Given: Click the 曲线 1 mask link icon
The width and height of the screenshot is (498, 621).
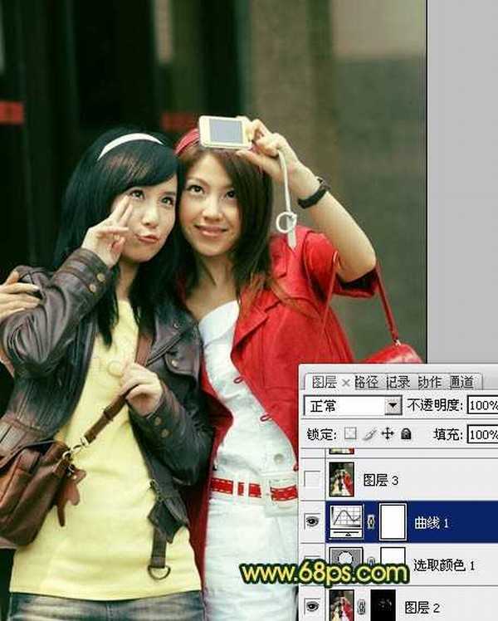Looking at the screenshot, I should click(x=371, y=522).
